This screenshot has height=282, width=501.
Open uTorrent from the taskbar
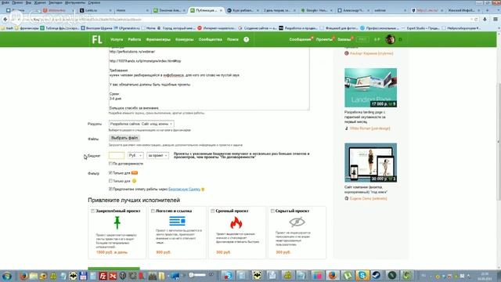click(x=348, y=275)
